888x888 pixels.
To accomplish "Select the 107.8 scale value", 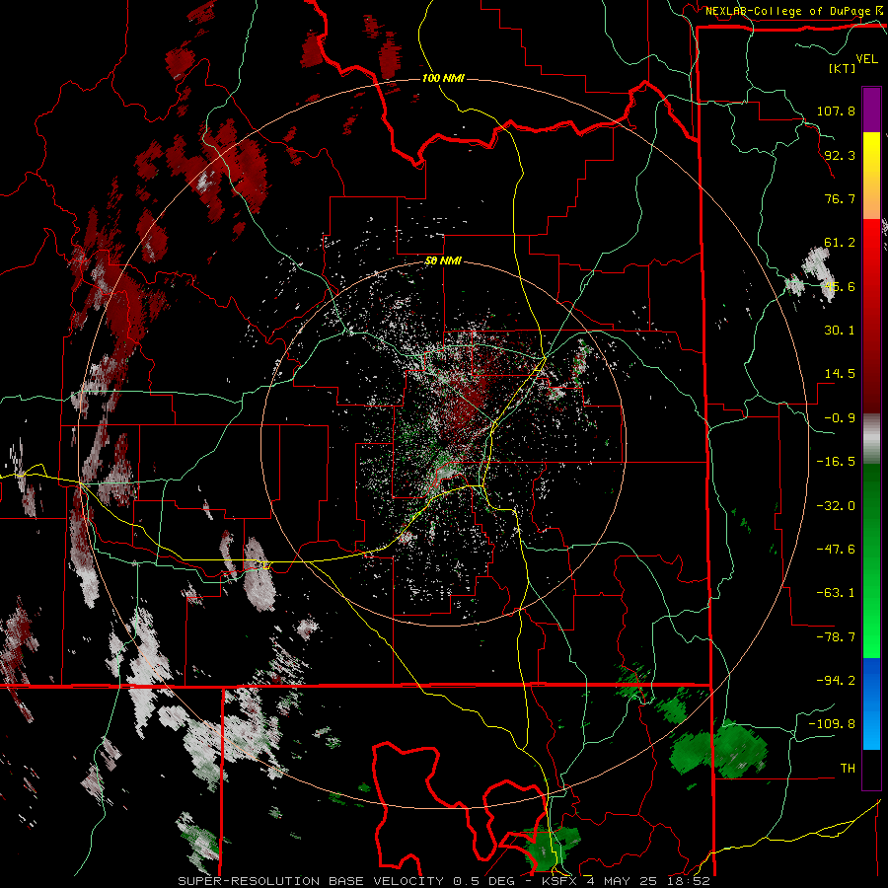I will click(836, 111).
